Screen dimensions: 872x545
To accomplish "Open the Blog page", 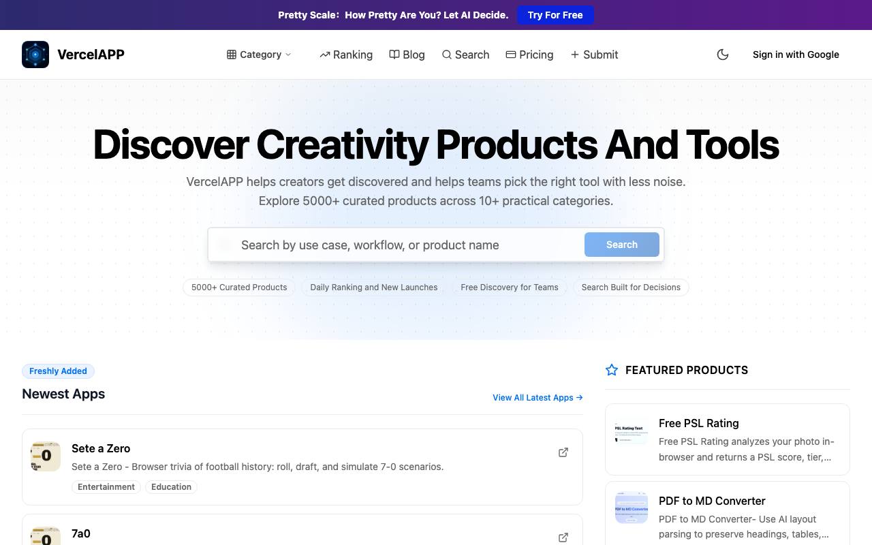I will pos(407,54).
